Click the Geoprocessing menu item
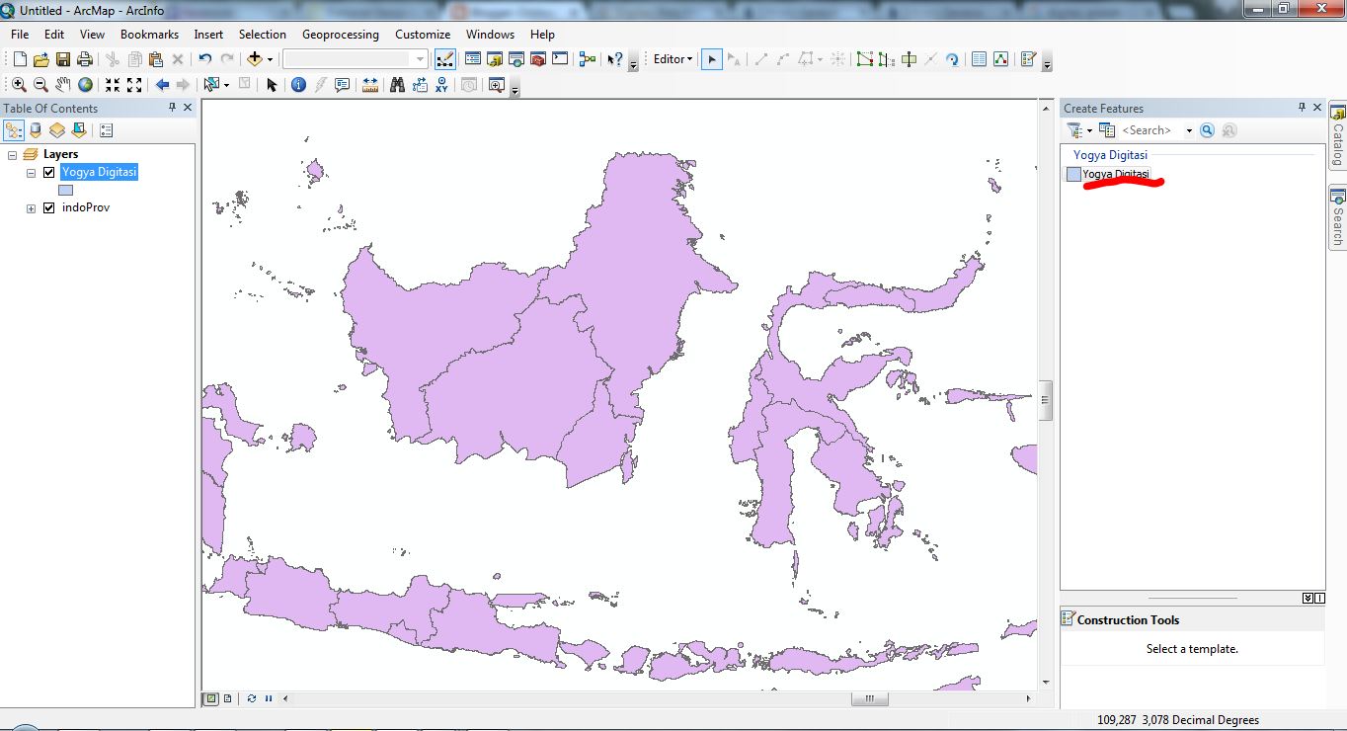This screenshot has width=1347, height=731. 340,34
